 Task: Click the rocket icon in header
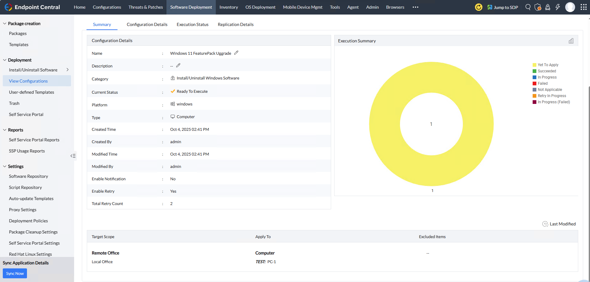(x=548, y=7)
